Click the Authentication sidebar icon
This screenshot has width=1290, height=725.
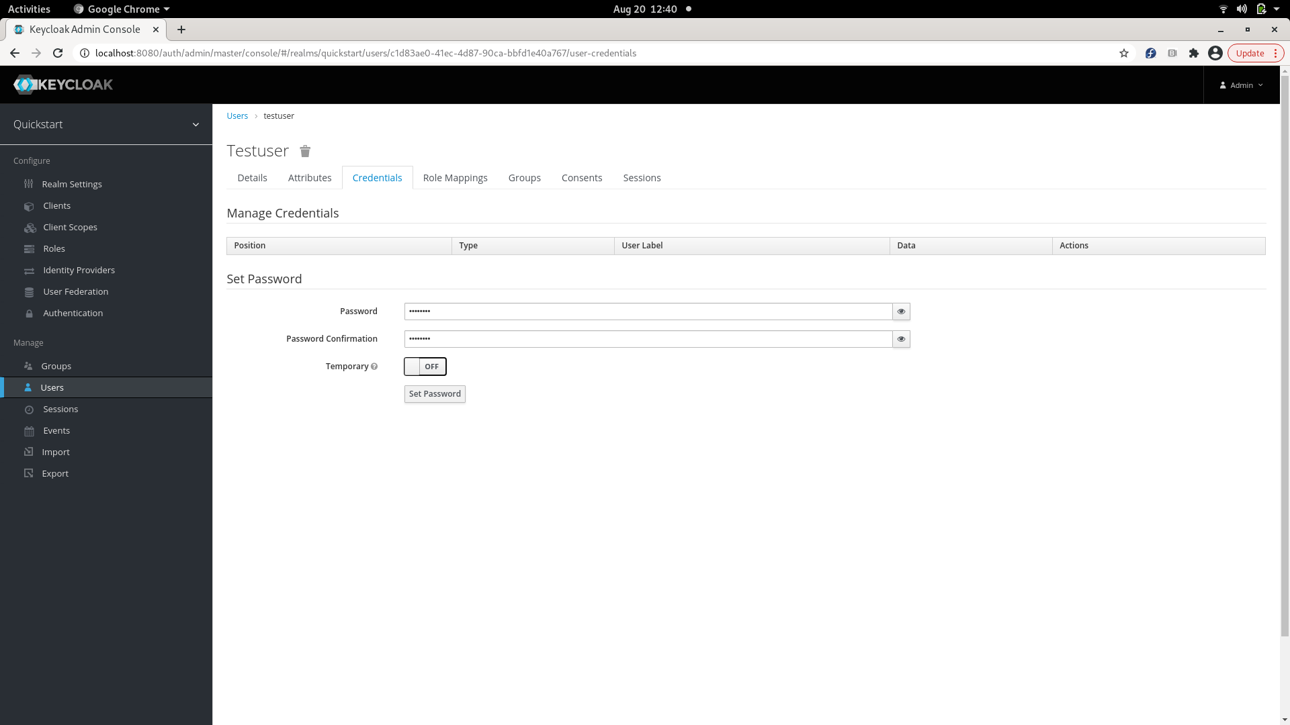click(x=30, y=312)
